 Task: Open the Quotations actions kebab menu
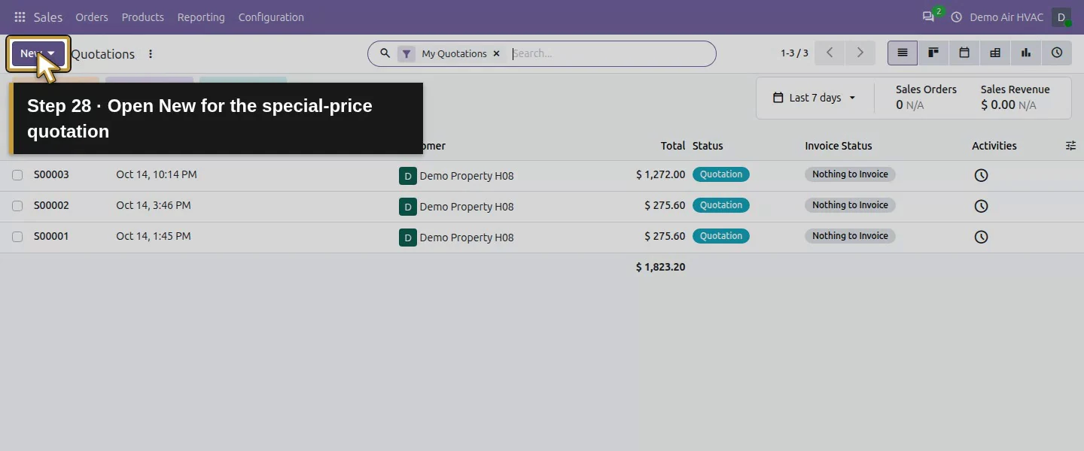point(151,54)
